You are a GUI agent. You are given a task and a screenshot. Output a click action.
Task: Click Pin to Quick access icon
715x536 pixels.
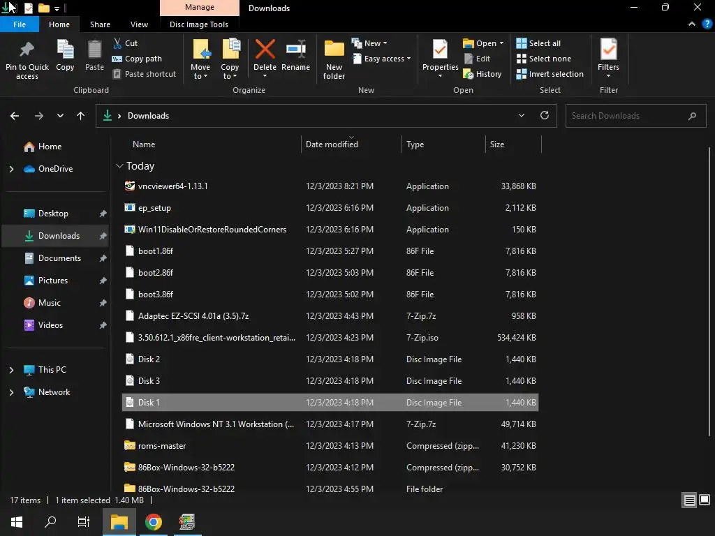27,50
